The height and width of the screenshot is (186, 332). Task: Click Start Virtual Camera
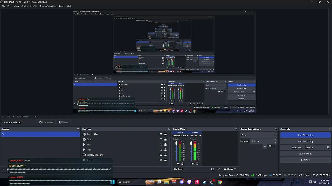tap(302, 148)
